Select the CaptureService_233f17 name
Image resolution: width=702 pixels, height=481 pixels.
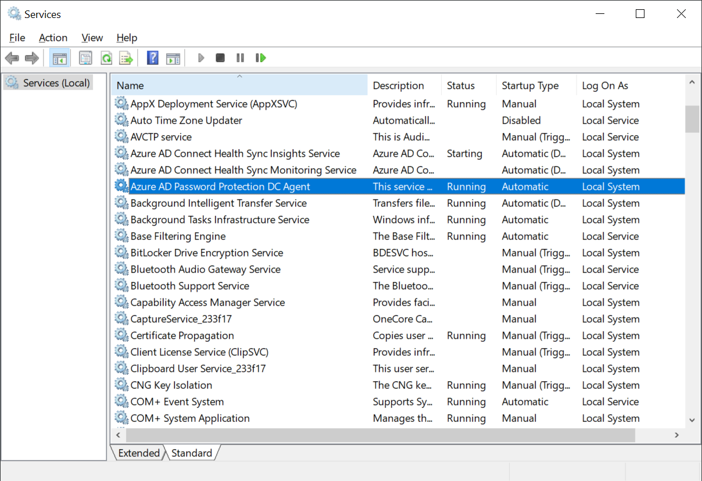(181, 319)
